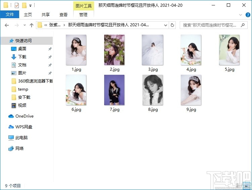Click the << hidden path breadcrumb expander
Viewport: 252px width, 190px height.
(46, 25)
